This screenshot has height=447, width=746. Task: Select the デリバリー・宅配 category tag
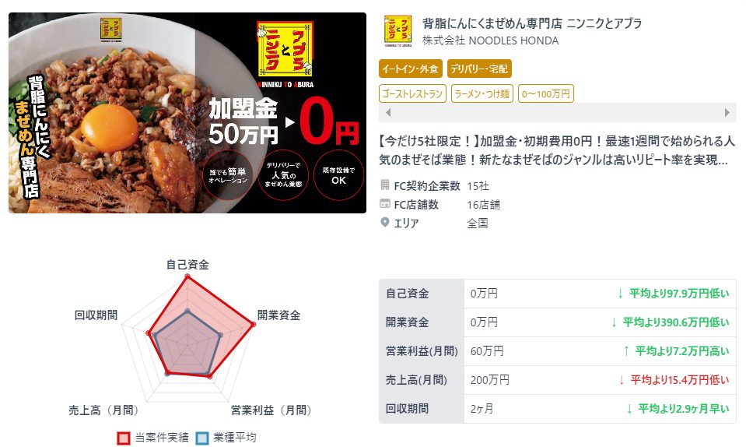pos(479,69)
